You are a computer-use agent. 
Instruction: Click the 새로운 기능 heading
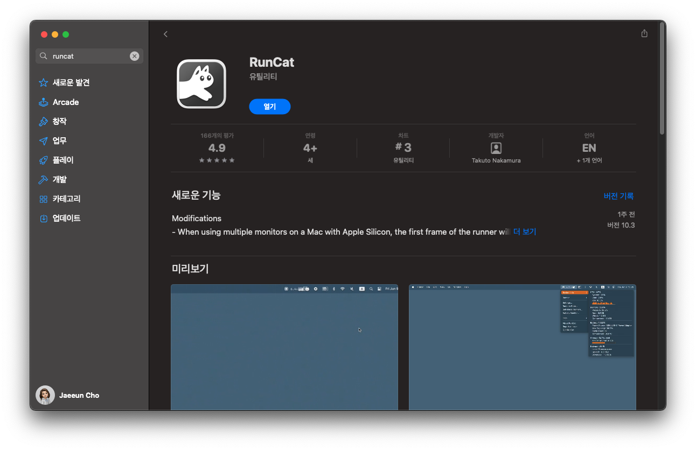196,195
